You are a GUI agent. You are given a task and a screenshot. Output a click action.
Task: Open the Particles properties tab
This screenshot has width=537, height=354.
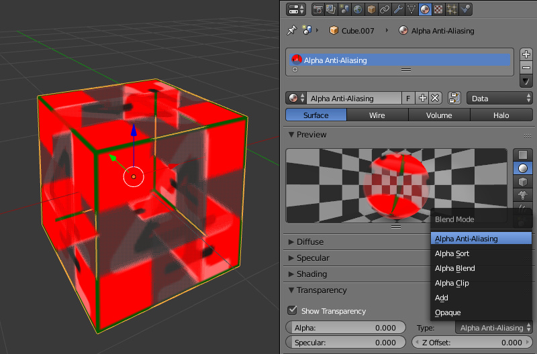point(451,9)
